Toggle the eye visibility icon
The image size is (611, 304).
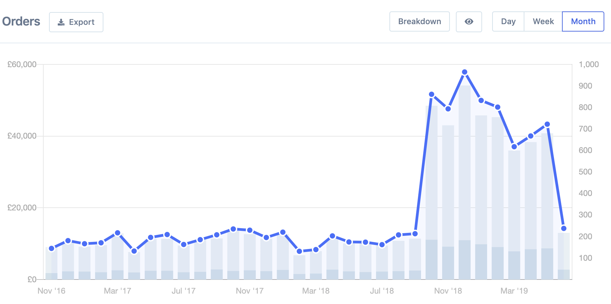pos(469,21)
